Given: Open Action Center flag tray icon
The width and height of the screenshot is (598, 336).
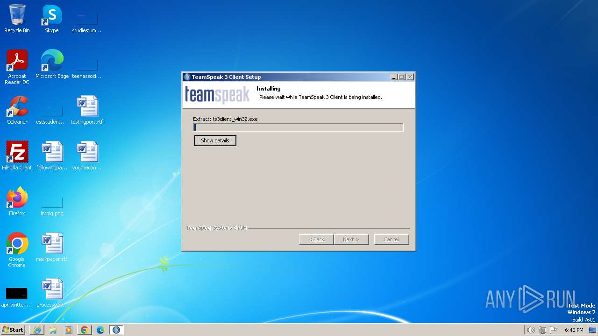Looking at the screenshot, I should tap(554, 330).
